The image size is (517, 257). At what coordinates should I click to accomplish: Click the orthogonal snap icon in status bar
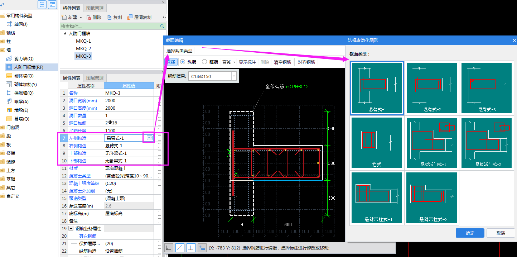169,247
